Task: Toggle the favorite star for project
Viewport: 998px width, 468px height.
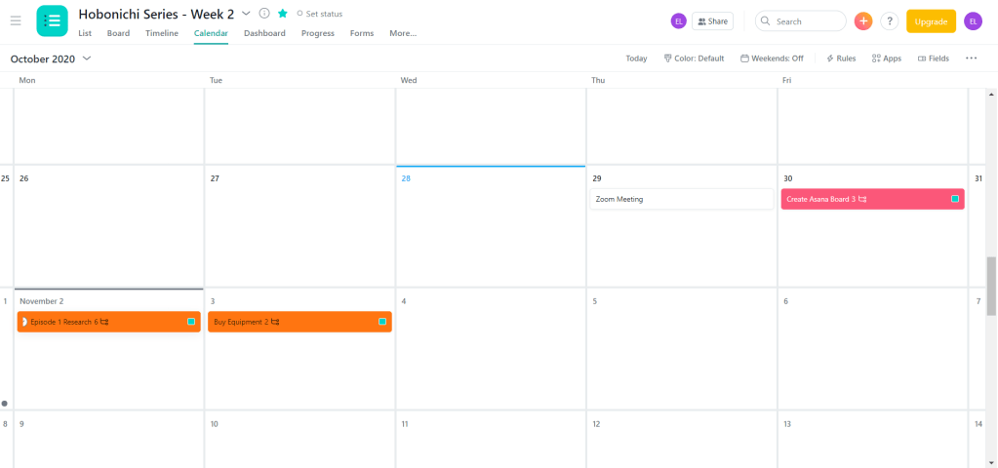Action: [x=282, y=14]
